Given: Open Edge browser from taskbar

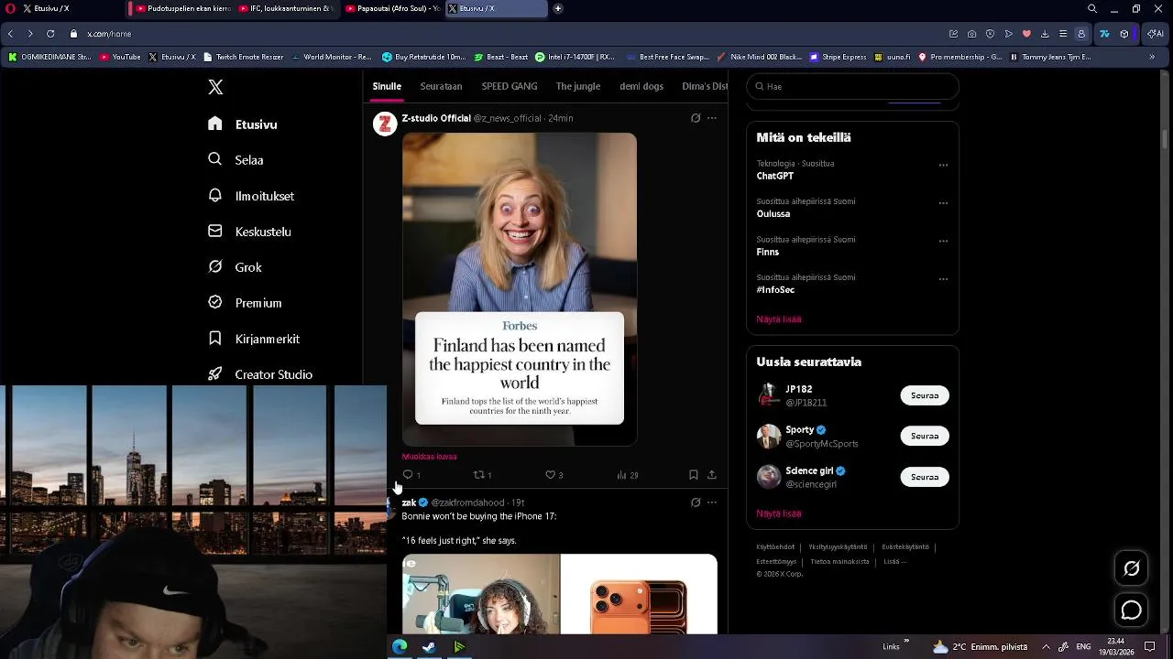Looking at the screenshot, I should pyautogui.click(x=400, y=647).
